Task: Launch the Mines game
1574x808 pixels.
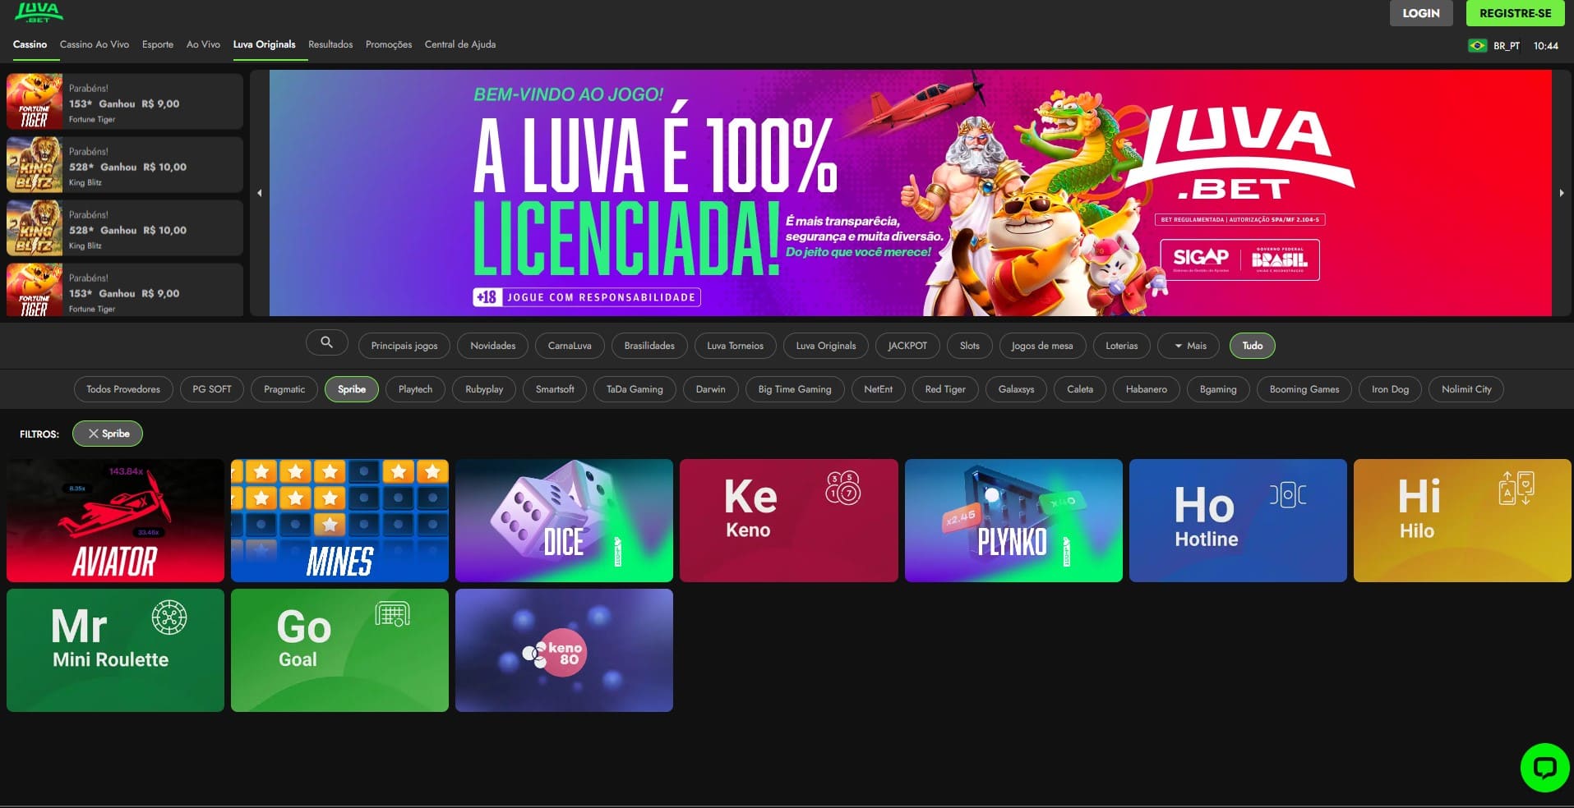Action: pyautogui.click(x=339, y=521)
